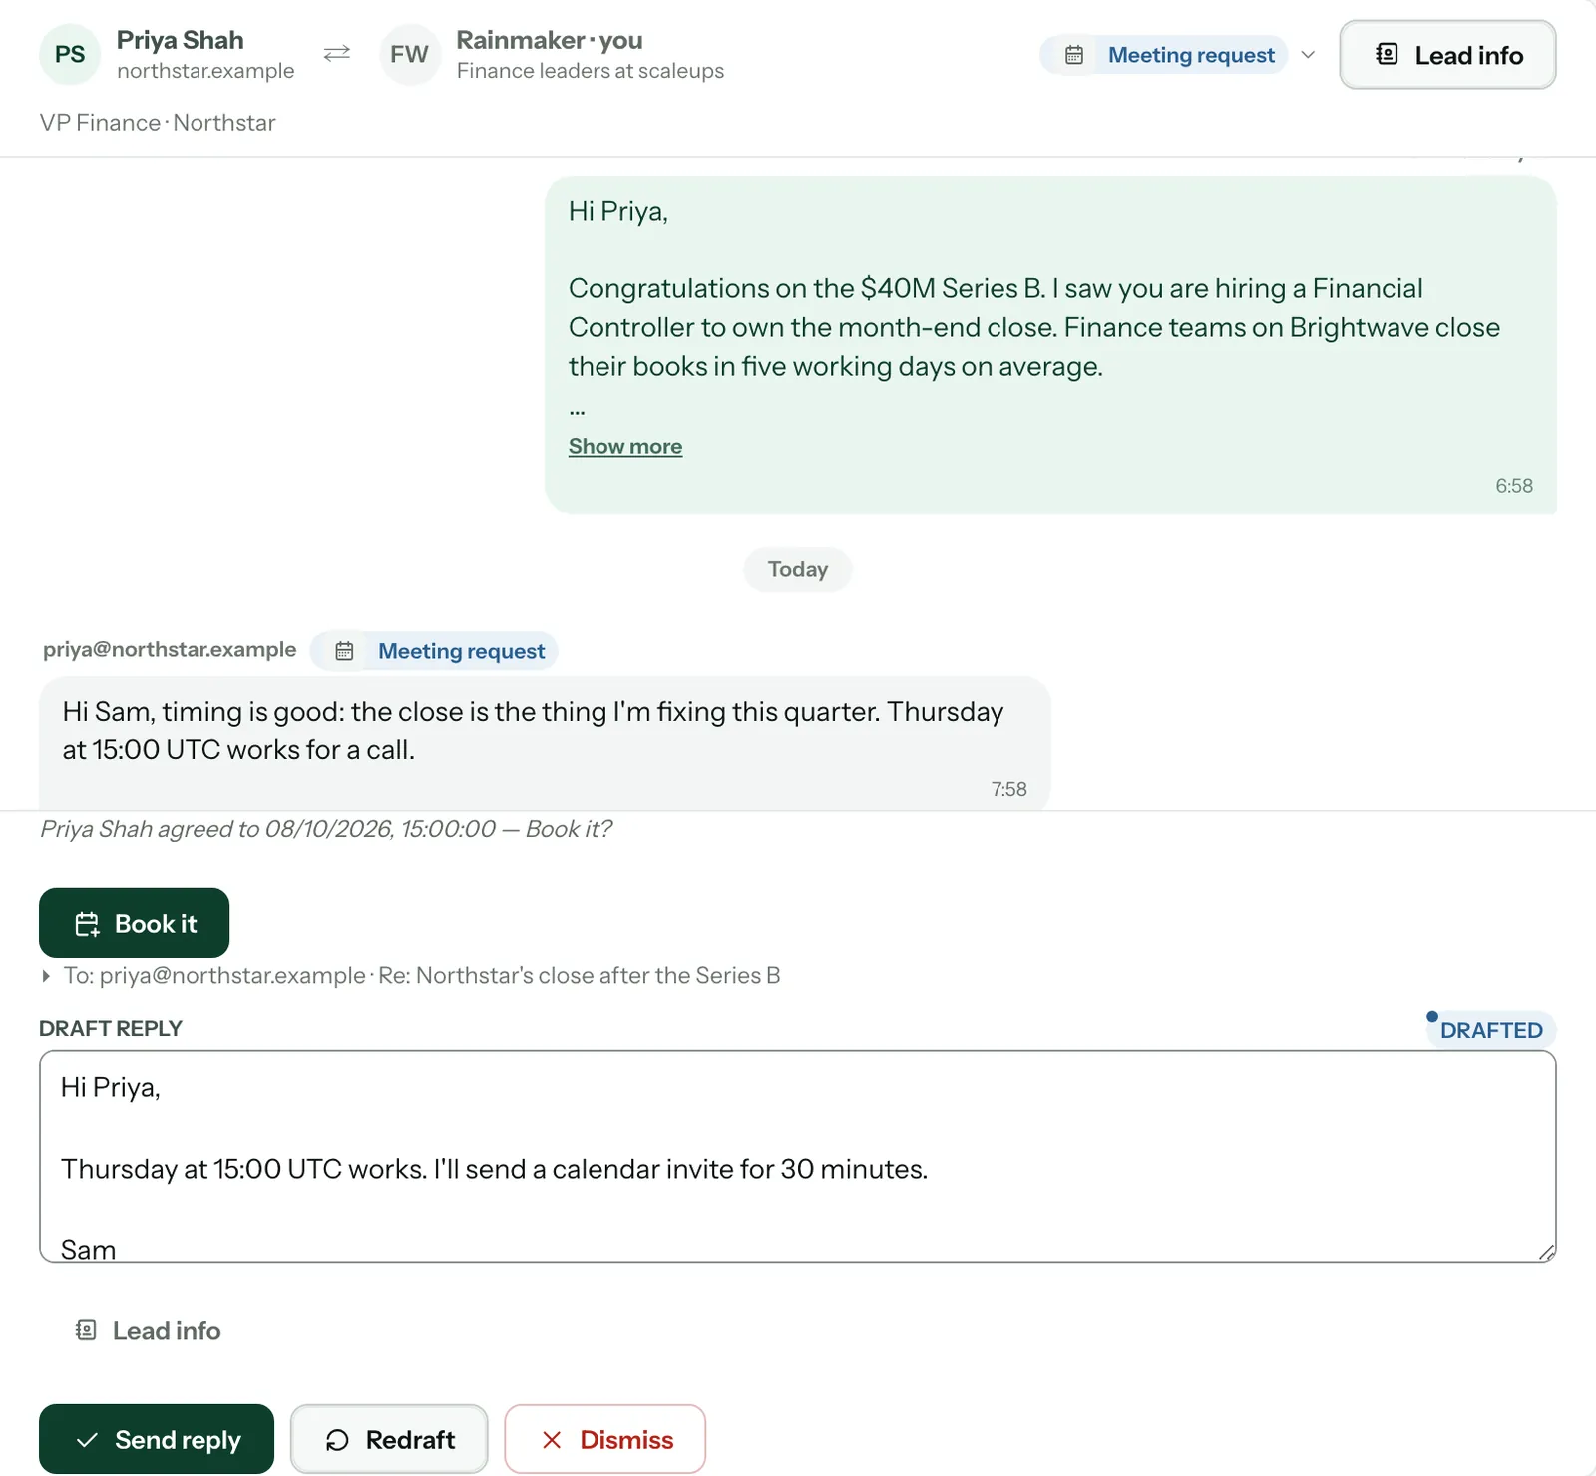Open Lead info from the top header button
The width and height of the screenshot is (1596, 1476).
click(x=1447, y=55)
